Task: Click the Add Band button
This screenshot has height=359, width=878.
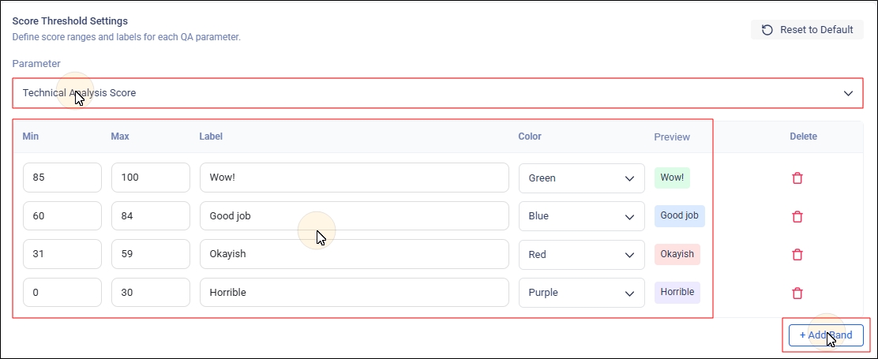Action: [826, 335]
